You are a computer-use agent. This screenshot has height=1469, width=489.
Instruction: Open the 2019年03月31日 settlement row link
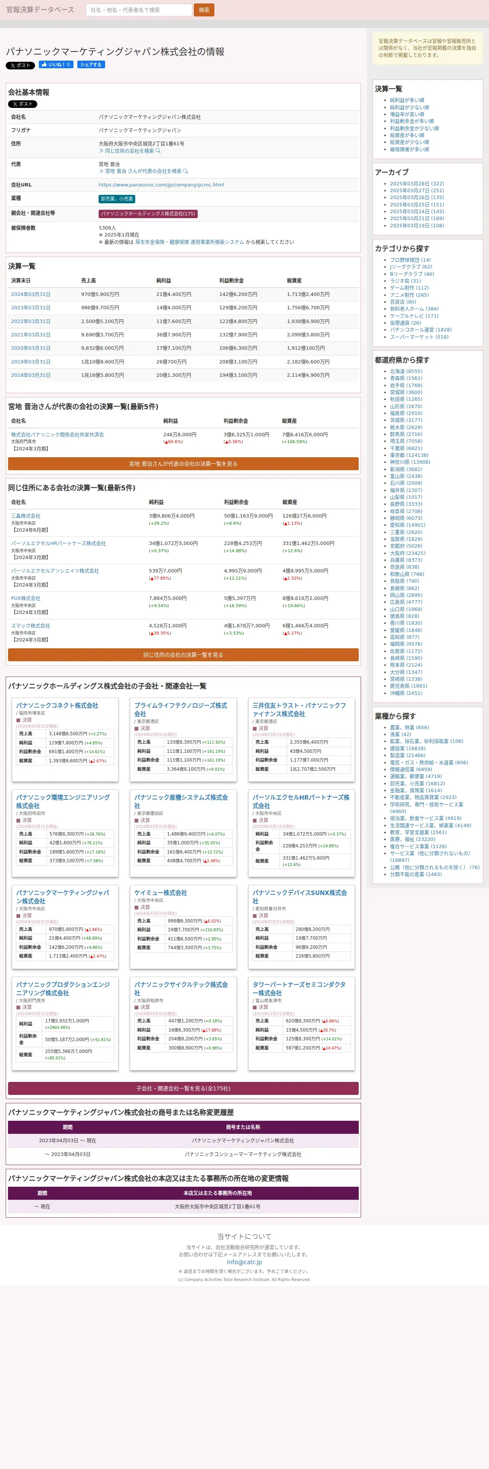click(31, 362)
